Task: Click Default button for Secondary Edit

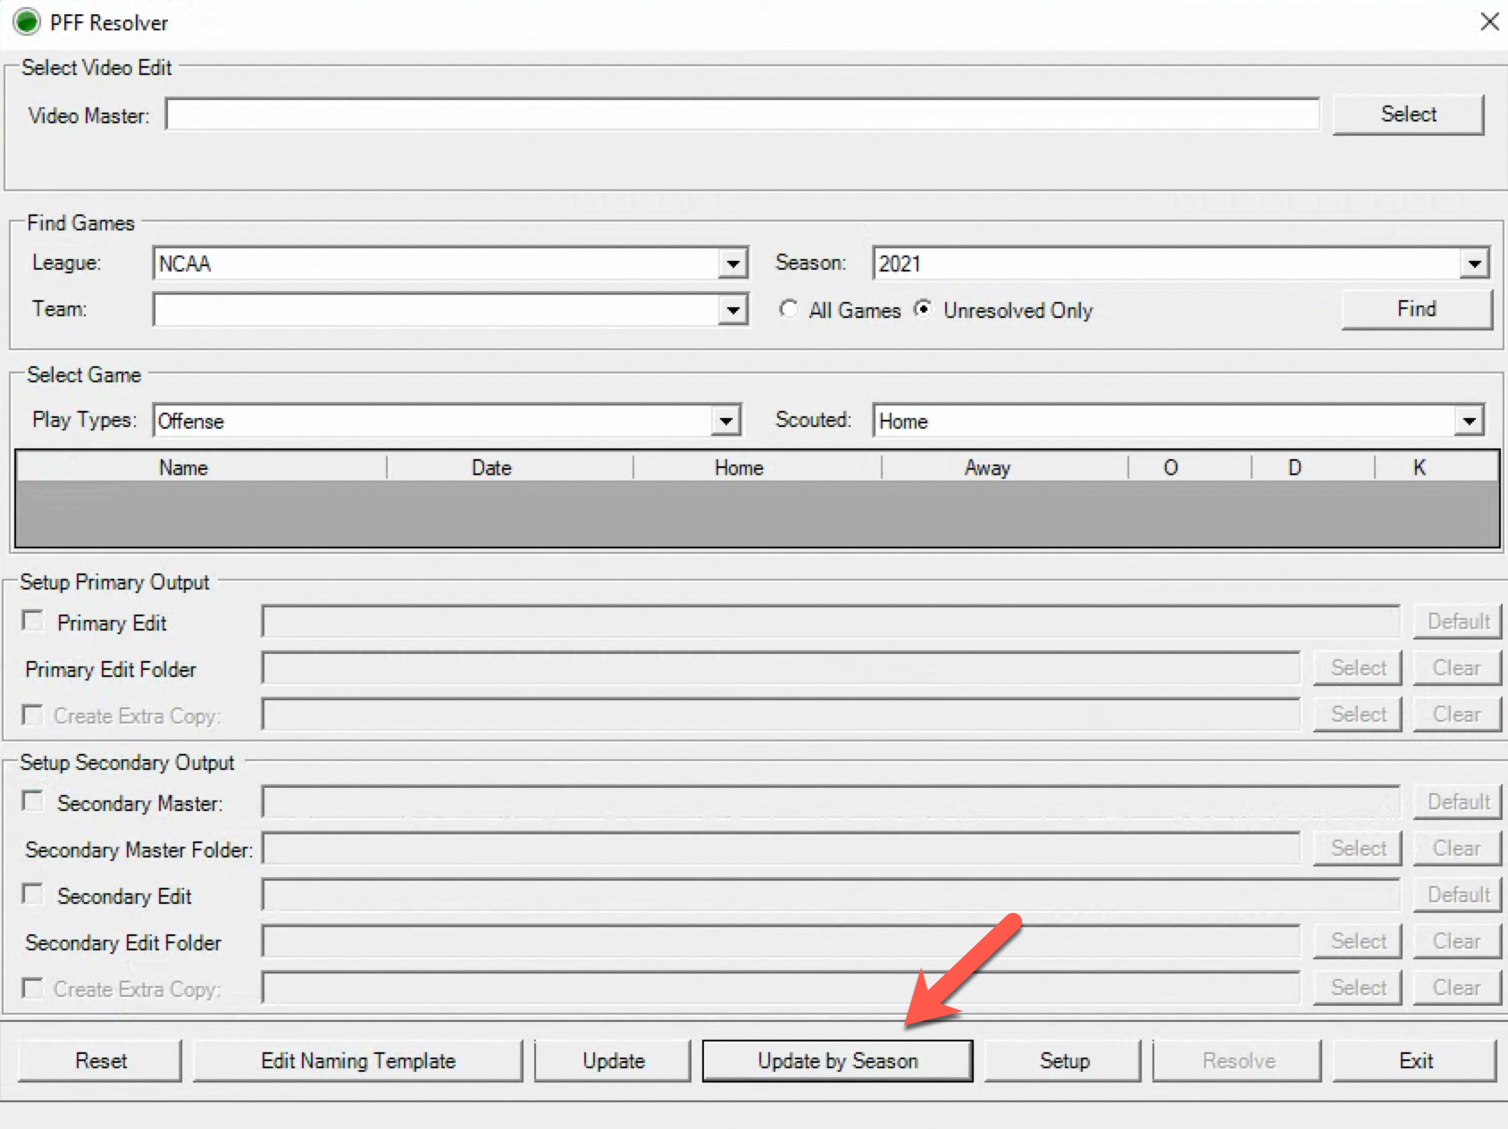Action: 1458,895
